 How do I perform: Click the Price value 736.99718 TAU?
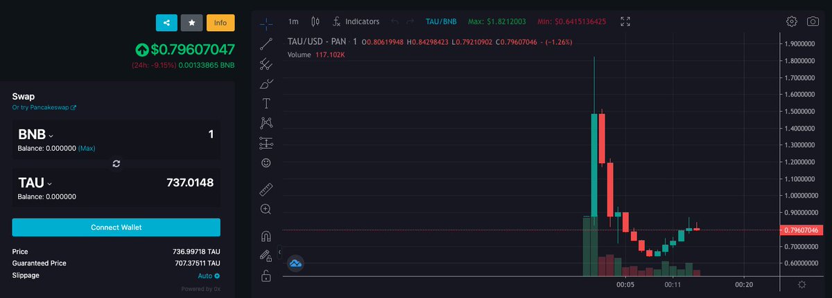196,252
